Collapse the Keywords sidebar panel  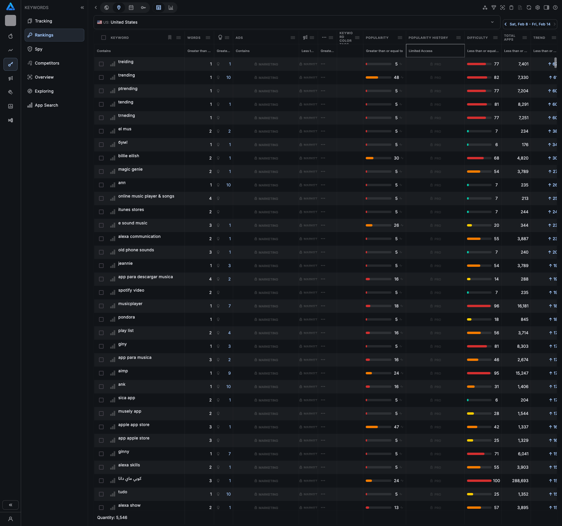(82, 8)
